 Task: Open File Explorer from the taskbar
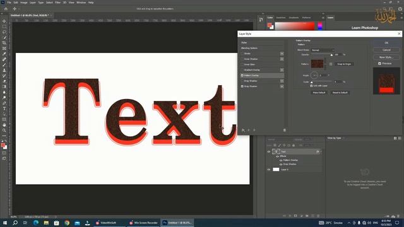click(46, 223)
